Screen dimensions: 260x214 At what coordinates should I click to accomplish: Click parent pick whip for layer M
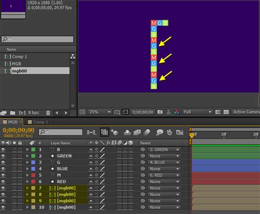(x=143, y=175)
